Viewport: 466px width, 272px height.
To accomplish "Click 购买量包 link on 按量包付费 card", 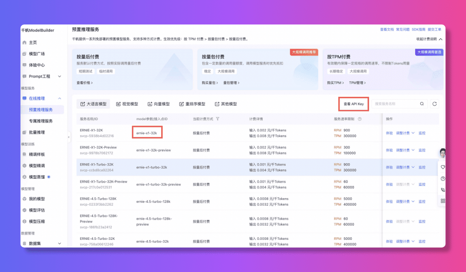I will [210, 83].
